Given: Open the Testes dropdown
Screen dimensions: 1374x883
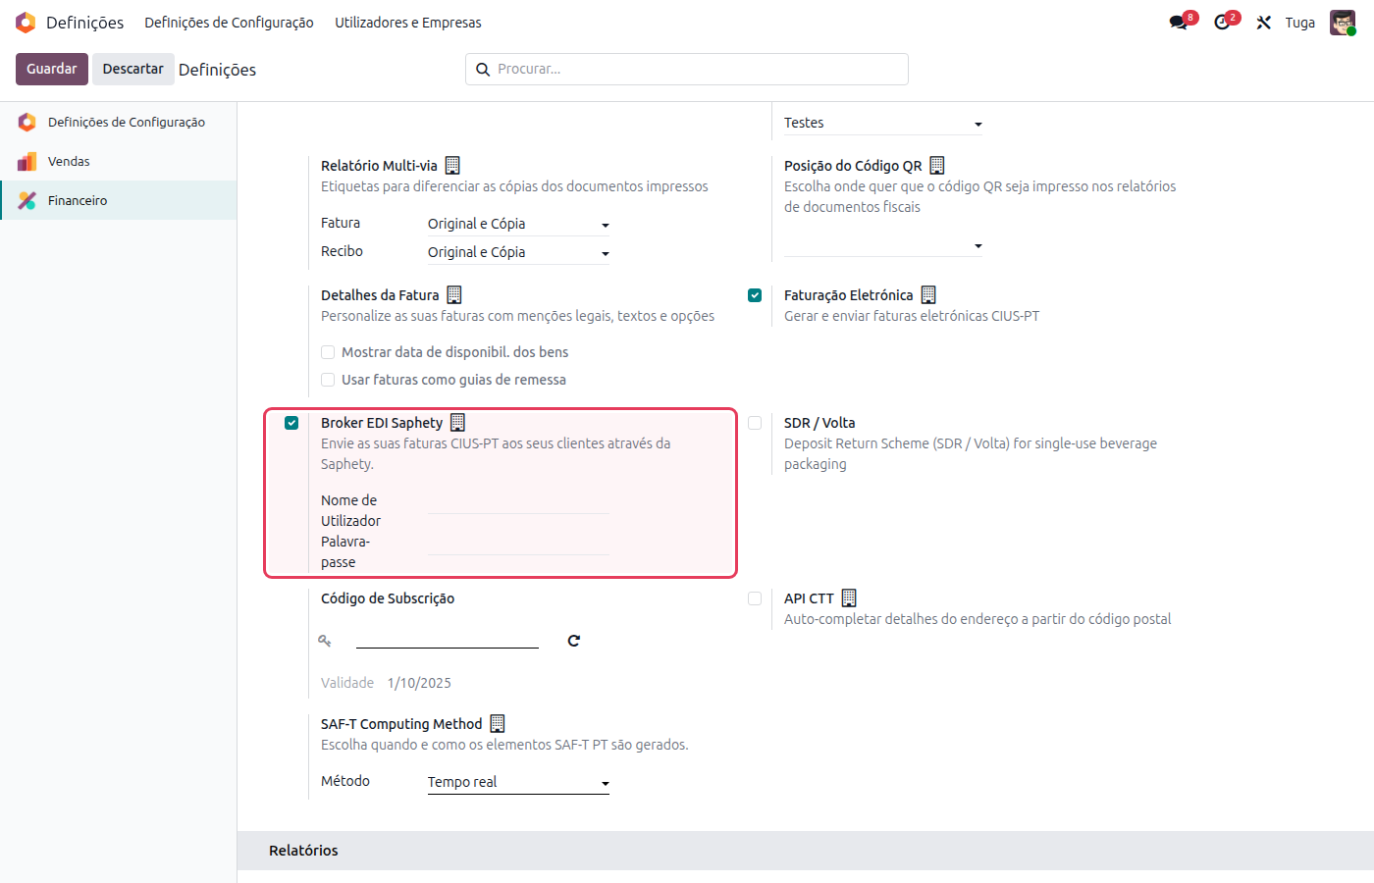Looking at the screenshot, I should (883, 123).
